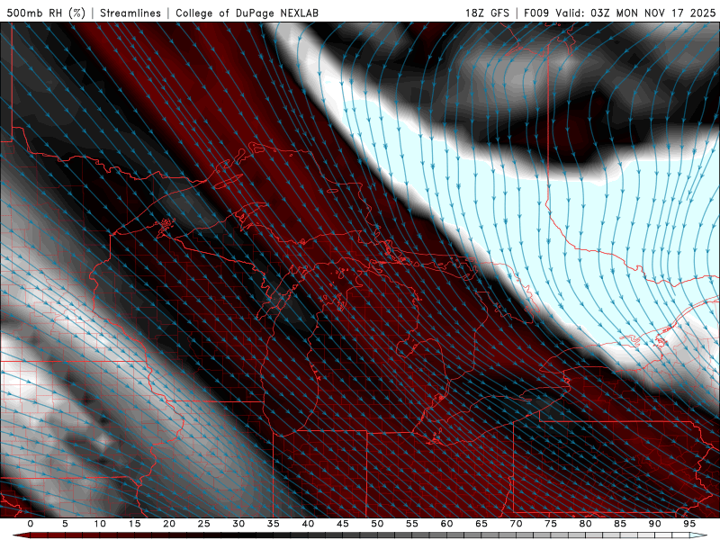Select the colorbar label "40"
The width and height of the screenshot is (720, 540).
308,524
